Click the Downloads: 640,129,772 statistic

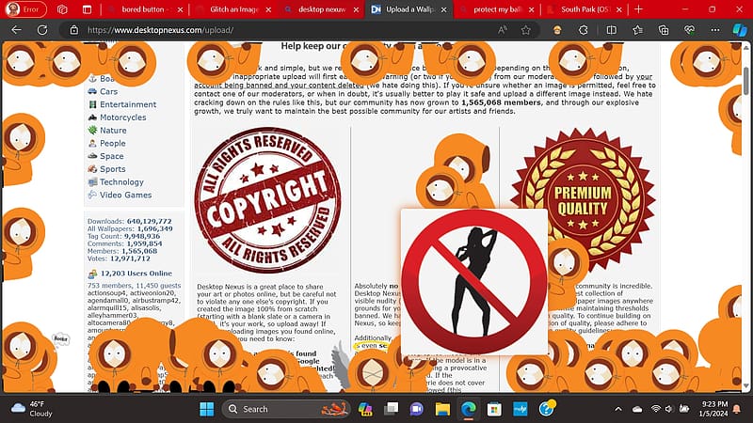[x=129, y=221]
